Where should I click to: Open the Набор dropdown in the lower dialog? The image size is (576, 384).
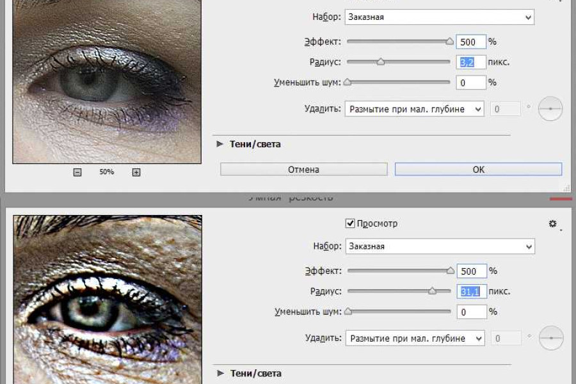[440, 246]
